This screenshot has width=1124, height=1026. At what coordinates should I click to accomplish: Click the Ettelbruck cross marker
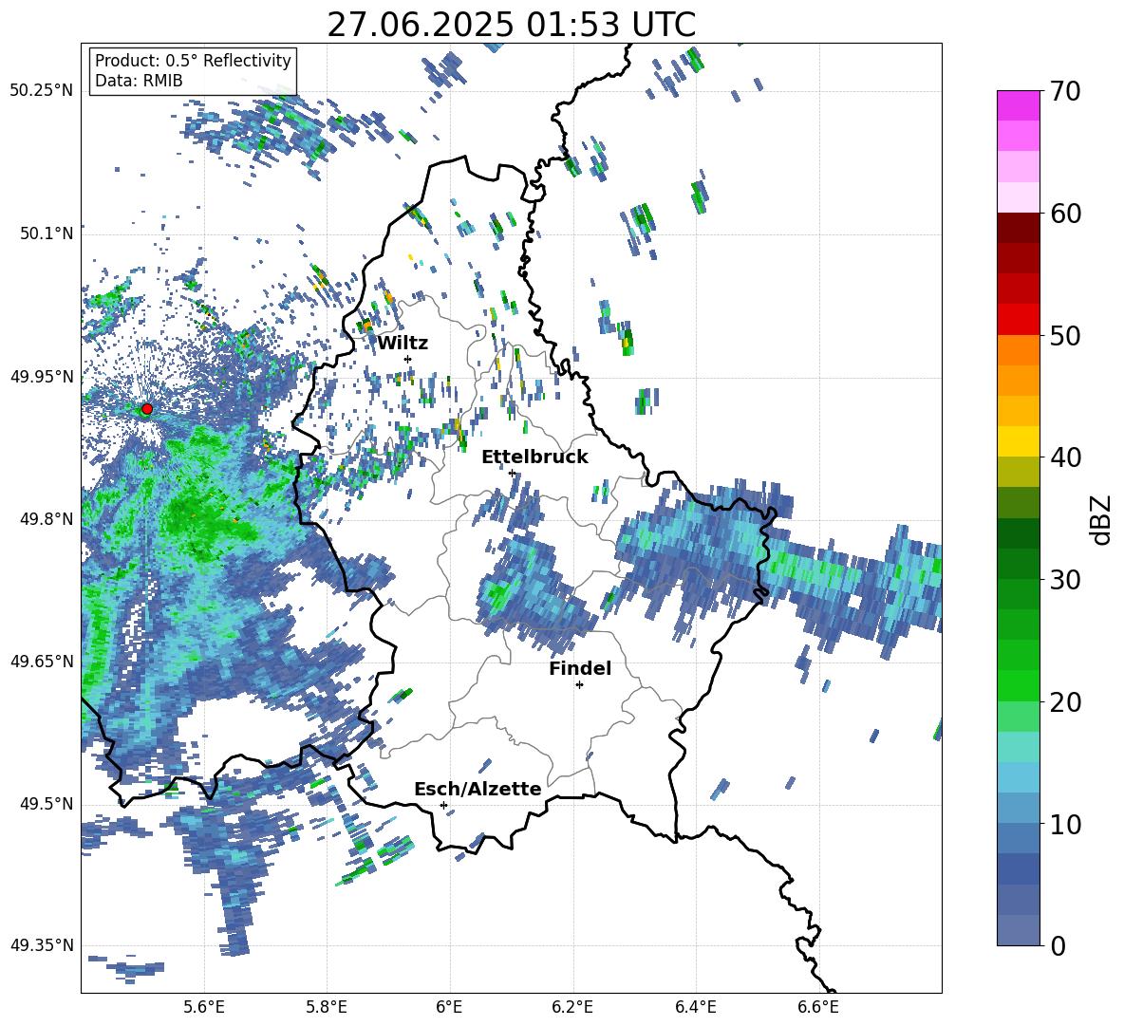512,473
